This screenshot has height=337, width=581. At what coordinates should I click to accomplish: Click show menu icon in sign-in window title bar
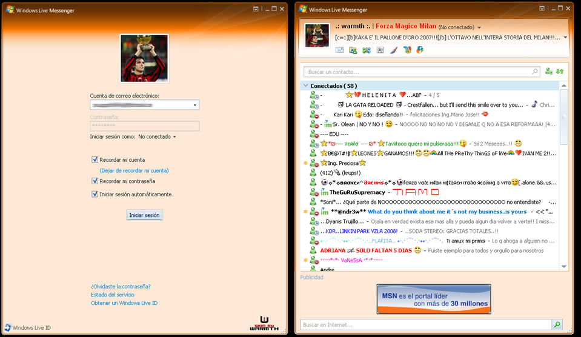tap(256, 9)
